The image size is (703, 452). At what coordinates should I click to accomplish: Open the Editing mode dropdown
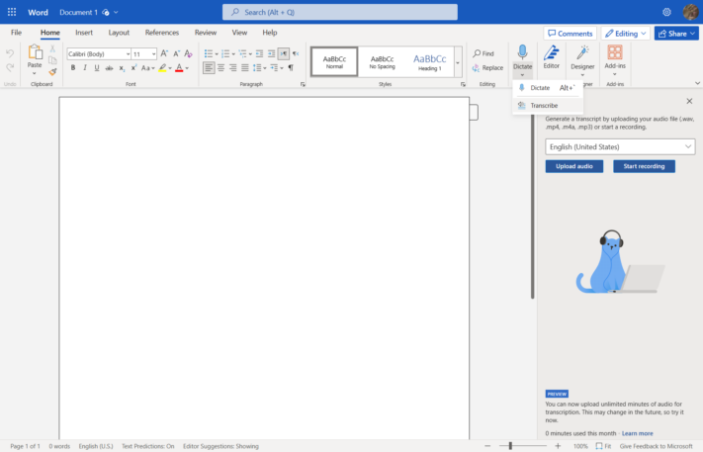[626, 34]
